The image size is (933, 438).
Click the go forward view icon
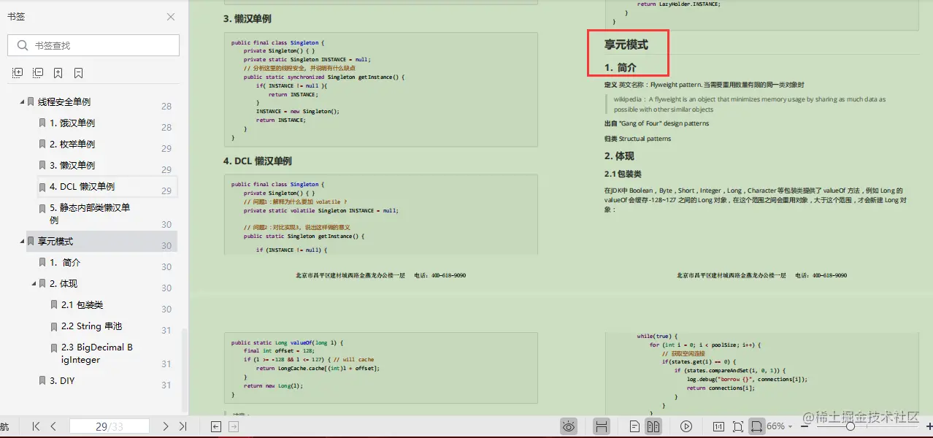click(x=234, y=426)
